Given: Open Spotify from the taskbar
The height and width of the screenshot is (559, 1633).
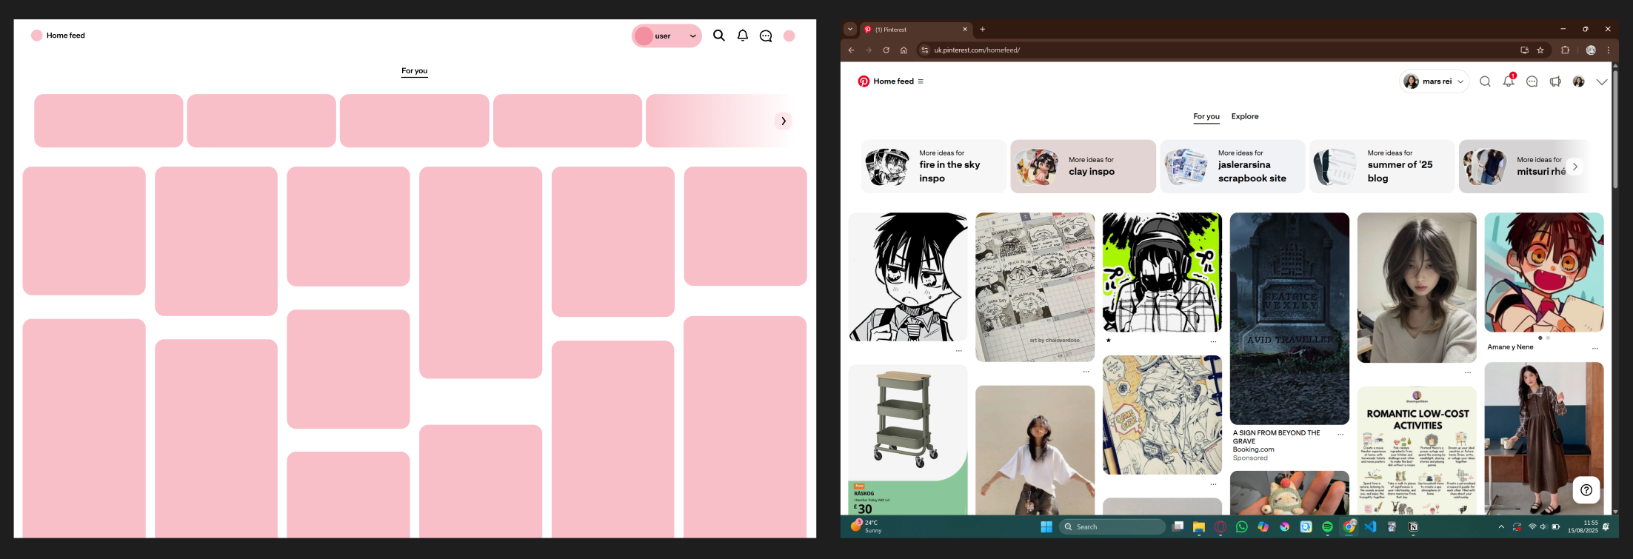Looking at the screenshot, I should tap(1327, 526).
